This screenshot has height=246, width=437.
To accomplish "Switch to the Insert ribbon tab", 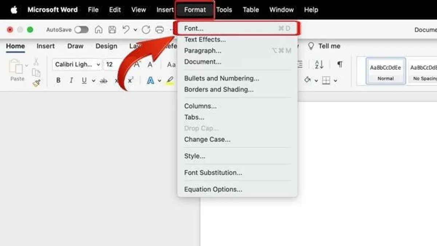I will [x=46, y=46].
